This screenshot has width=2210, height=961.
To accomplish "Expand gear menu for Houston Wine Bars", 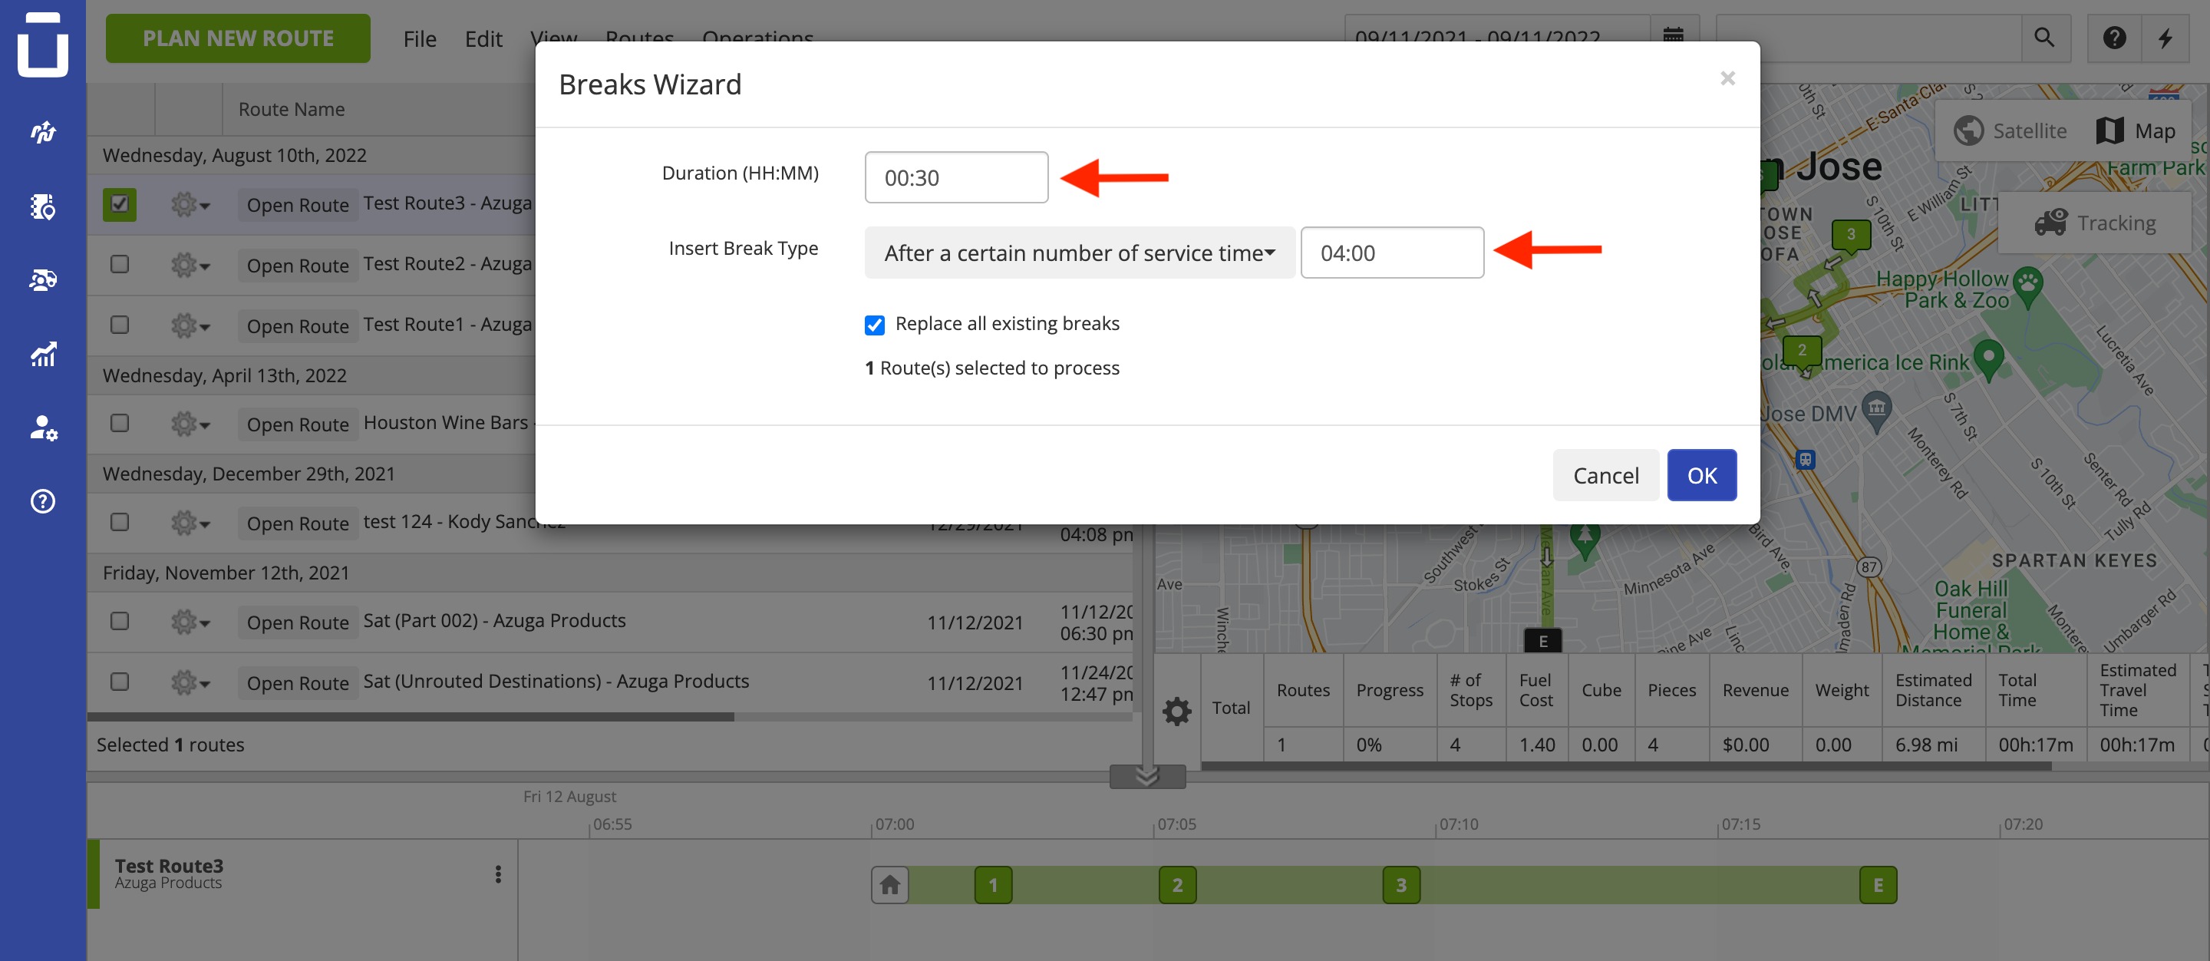I will click(x=190, y=424).
